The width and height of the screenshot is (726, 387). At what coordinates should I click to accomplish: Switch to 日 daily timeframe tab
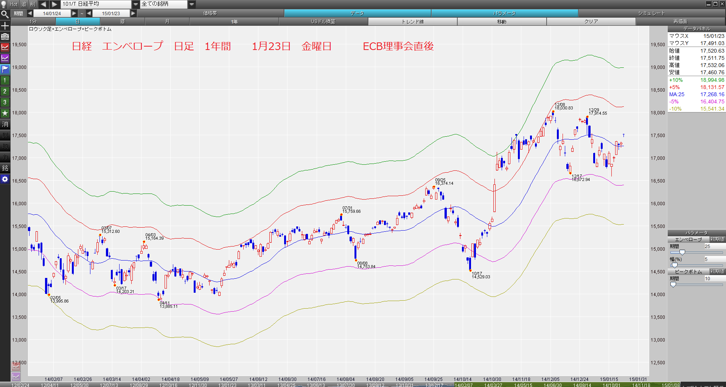pyautogui.click(x=78, y=22)
